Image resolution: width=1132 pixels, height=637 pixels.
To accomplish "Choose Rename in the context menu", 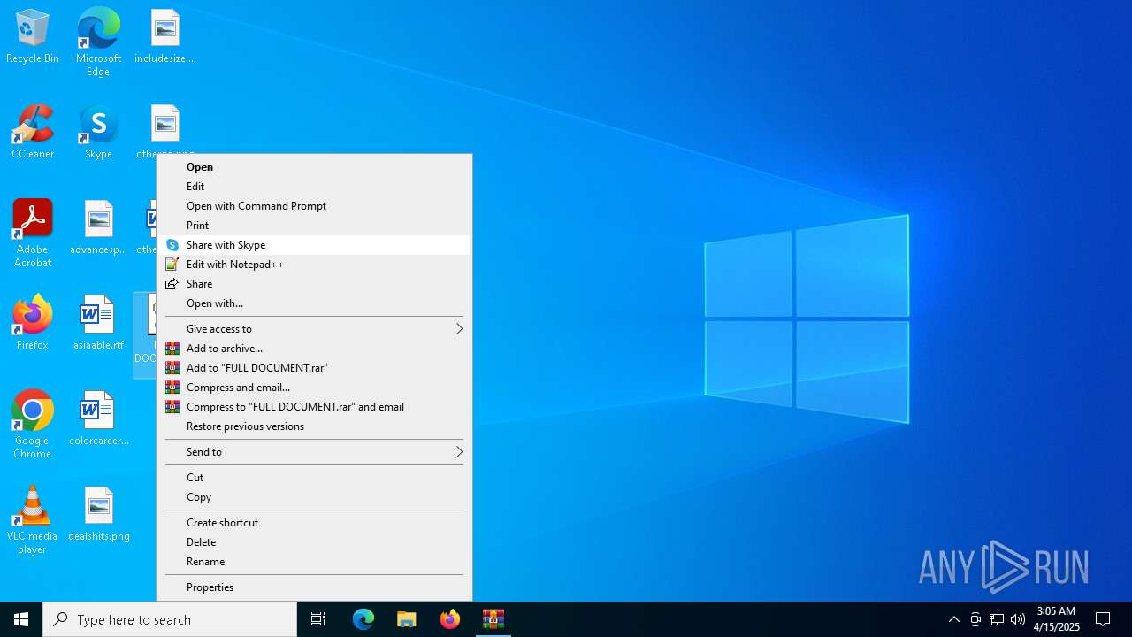I will pos(314,562).
